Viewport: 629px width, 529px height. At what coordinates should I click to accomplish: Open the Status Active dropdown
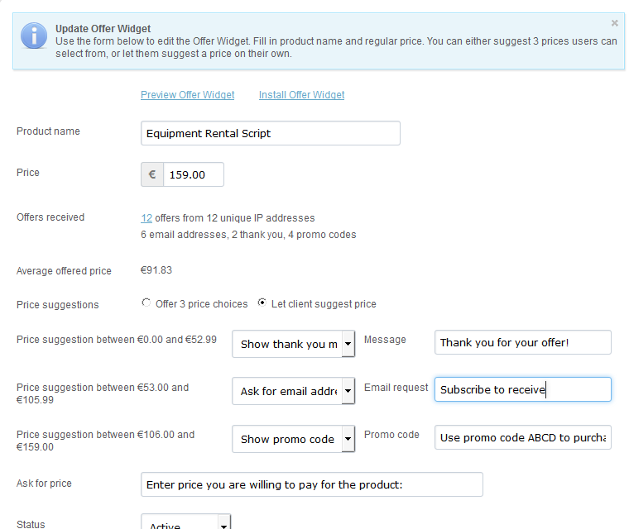pyautogui.click(x=185, y=522)
